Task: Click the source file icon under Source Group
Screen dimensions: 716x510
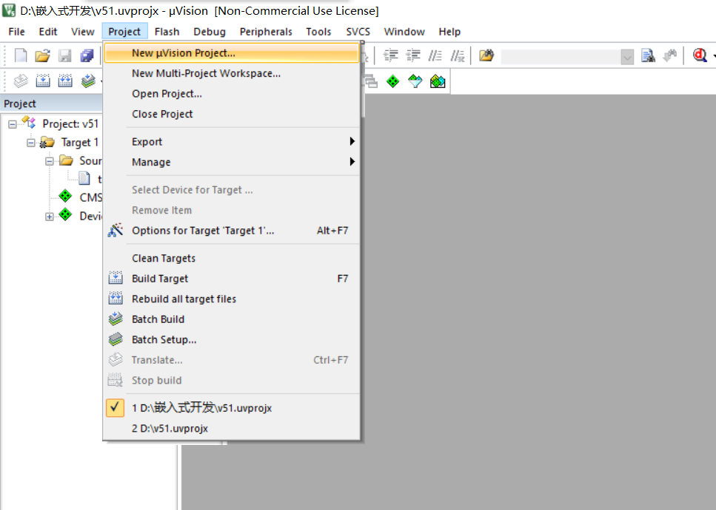Action: click(x=84, y=178)
